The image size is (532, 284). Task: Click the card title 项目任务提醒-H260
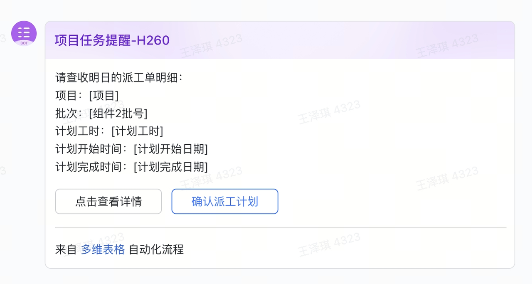112,40
